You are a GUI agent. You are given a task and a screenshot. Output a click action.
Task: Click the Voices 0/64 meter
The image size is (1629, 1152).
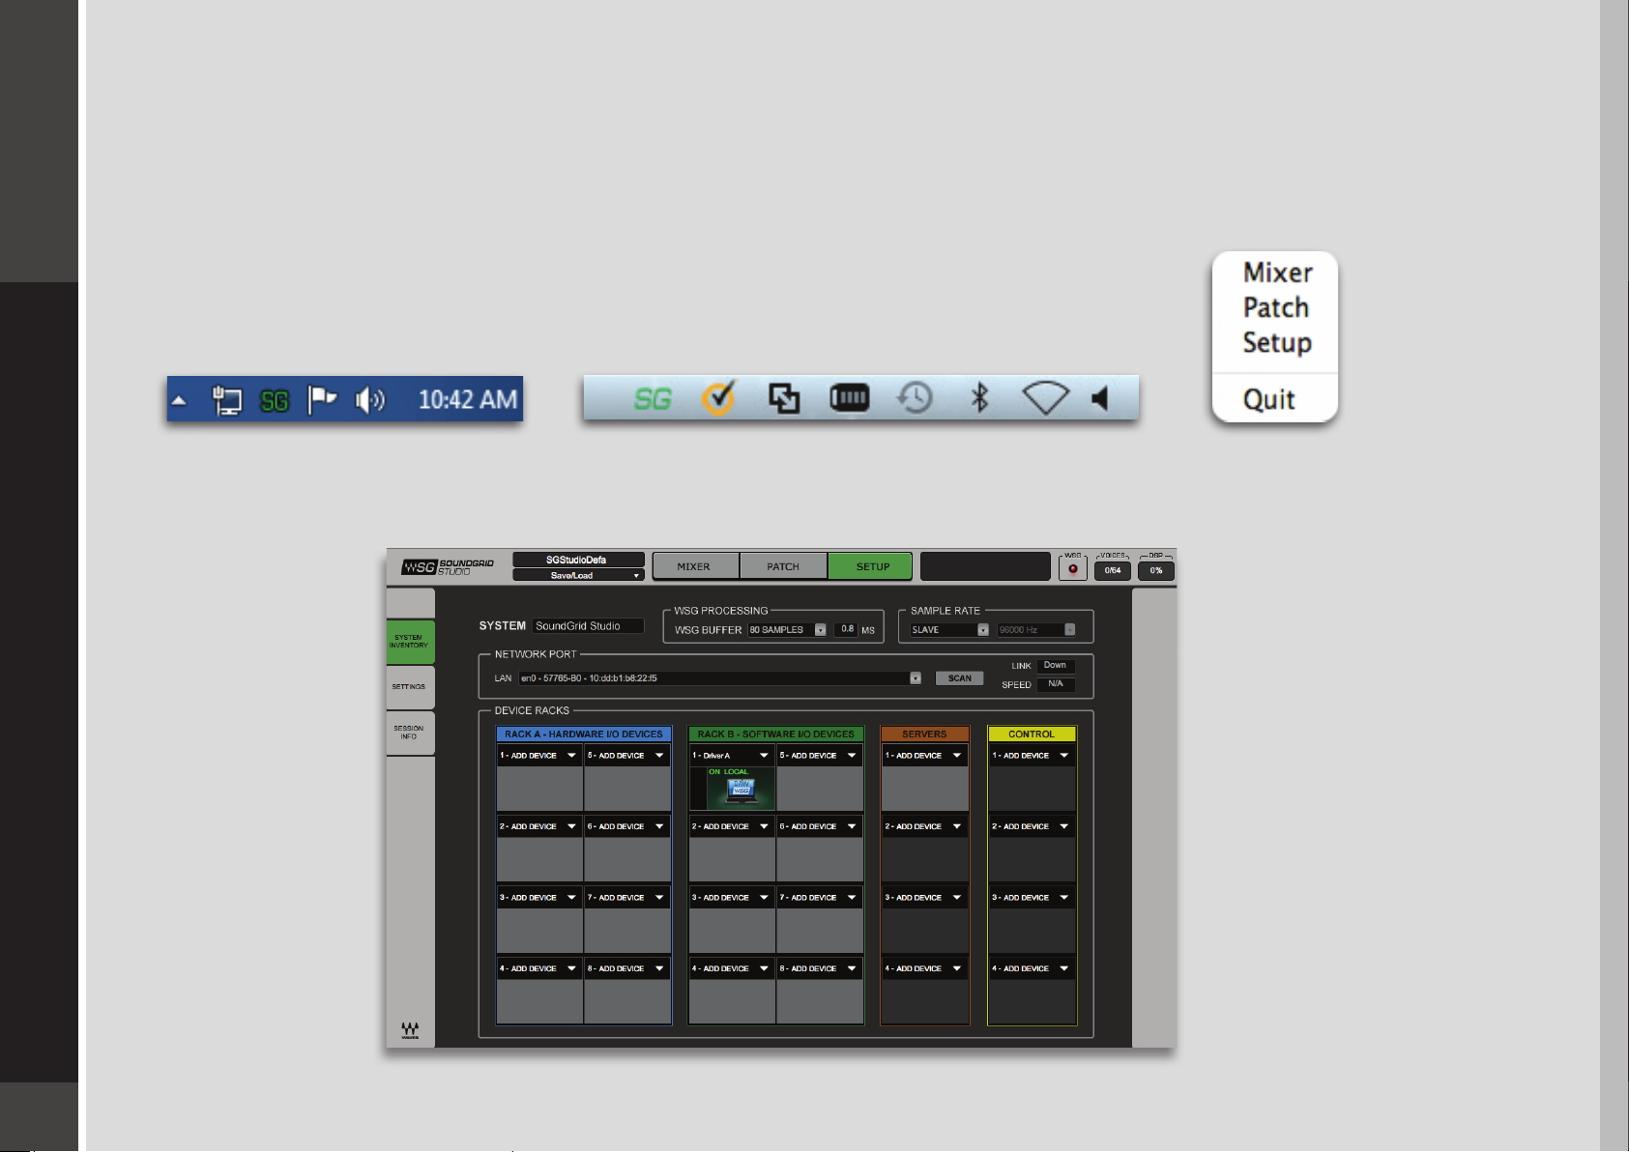pos(1113,570)
